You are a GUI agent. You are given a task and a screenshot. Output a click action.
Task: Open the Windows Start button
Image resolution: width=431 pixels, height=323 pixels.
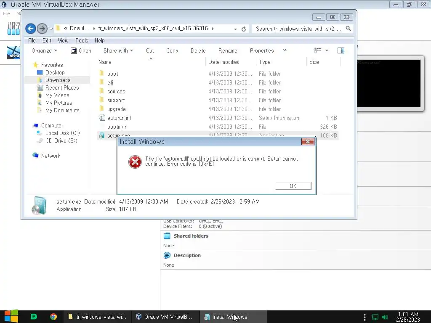coord(11,317)
